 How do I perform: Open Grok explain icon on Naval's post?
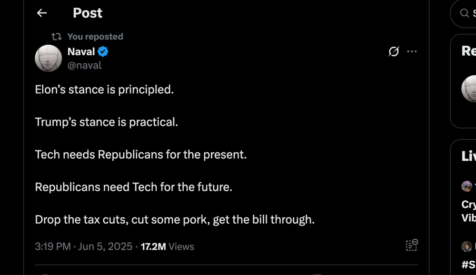[394, 51]
